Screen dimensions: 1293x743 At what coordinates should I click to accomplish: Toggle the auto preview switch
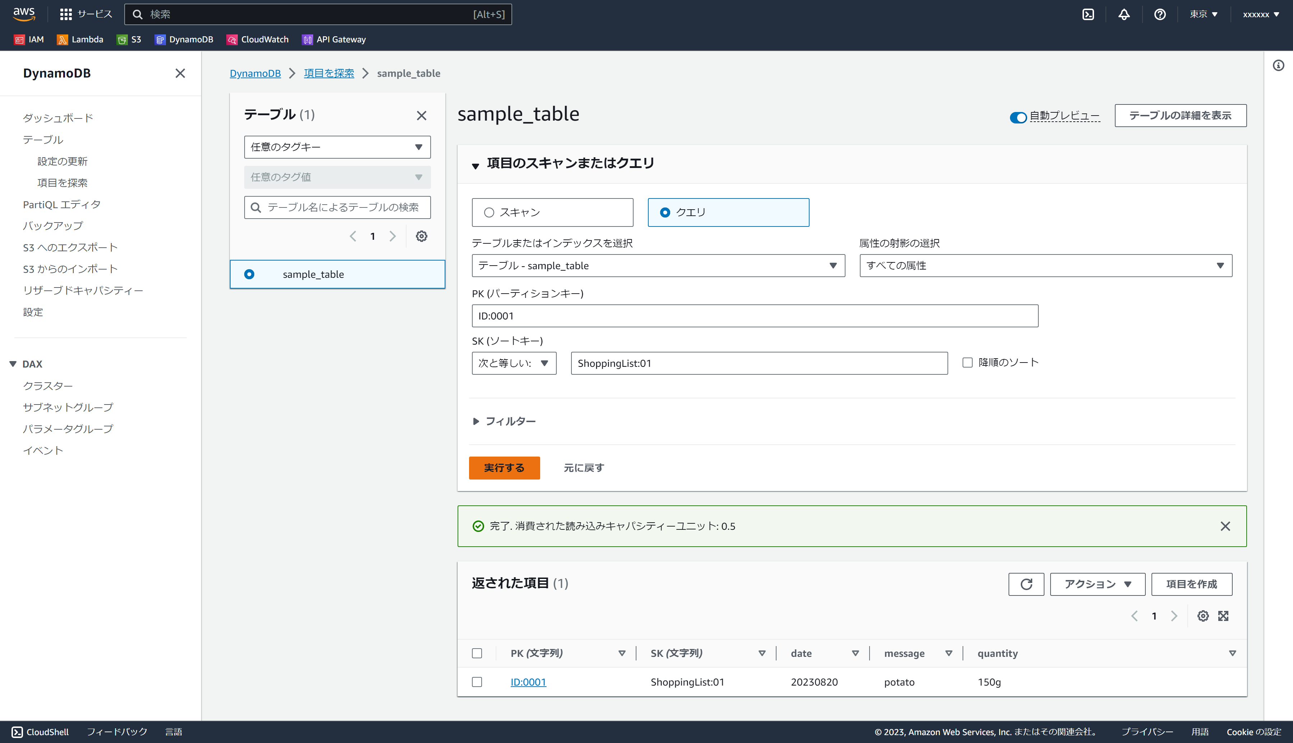(1018, 117)
